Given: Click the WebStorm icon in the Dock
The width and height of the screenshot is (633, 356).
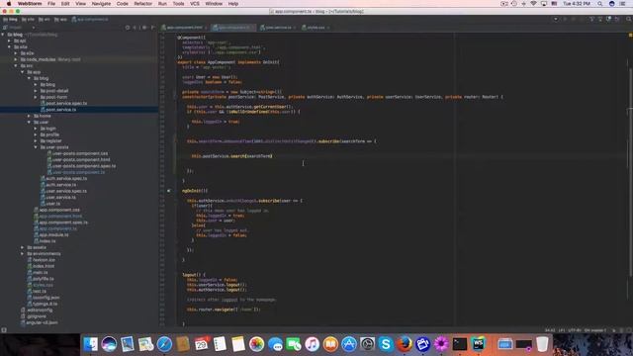Looking at the screenshot, I should tap(478, 344).
